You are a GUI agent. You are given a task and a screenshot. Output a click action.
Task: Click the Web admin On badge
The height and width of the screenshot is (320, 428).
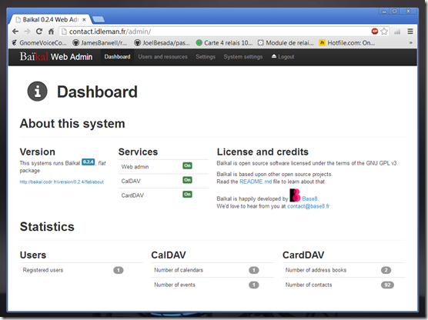[x=187, y=165]
